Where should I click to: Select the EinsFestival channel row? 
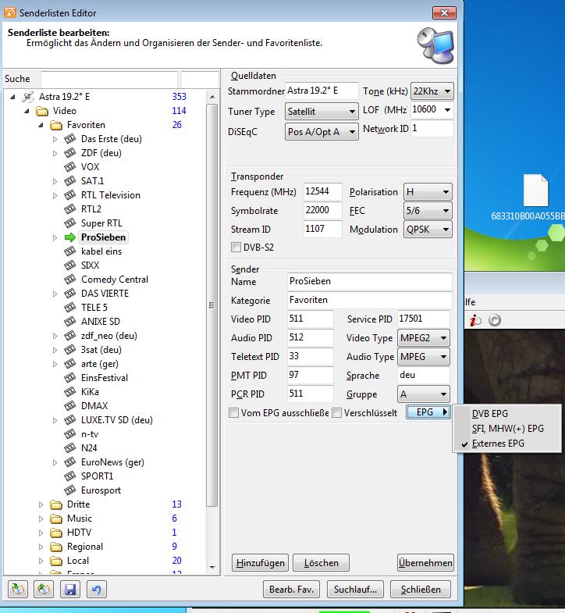pyautogui.click(x=105, y=378)
